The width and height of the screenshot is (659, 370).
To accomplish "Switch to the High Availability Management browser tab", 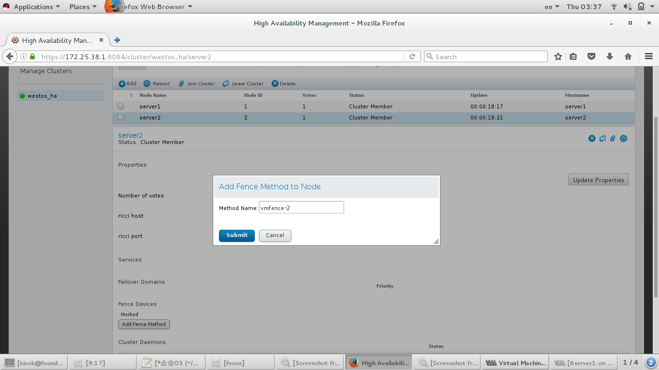I will tap(57, 40).
